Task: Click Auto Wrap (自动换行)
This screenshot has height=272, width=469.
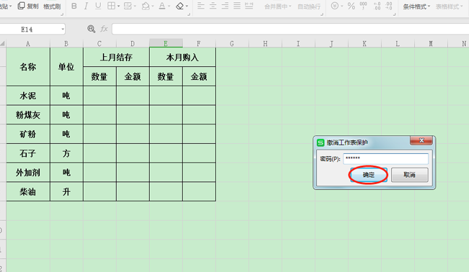Action: click(x=309, y=6)
